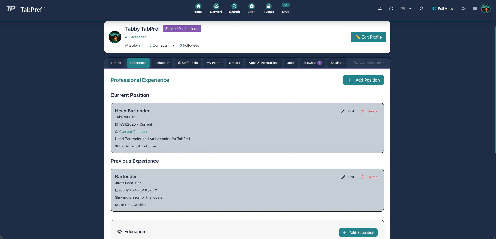Open the Settings tab
Screen dimensions: 496x239
click(x=337, y=63)
